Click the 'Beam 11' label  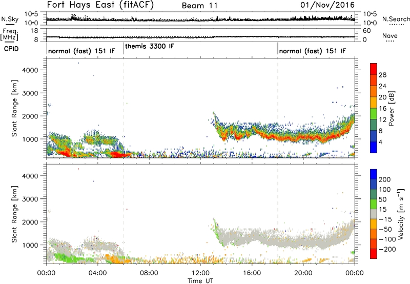click(x=200, y=6)
